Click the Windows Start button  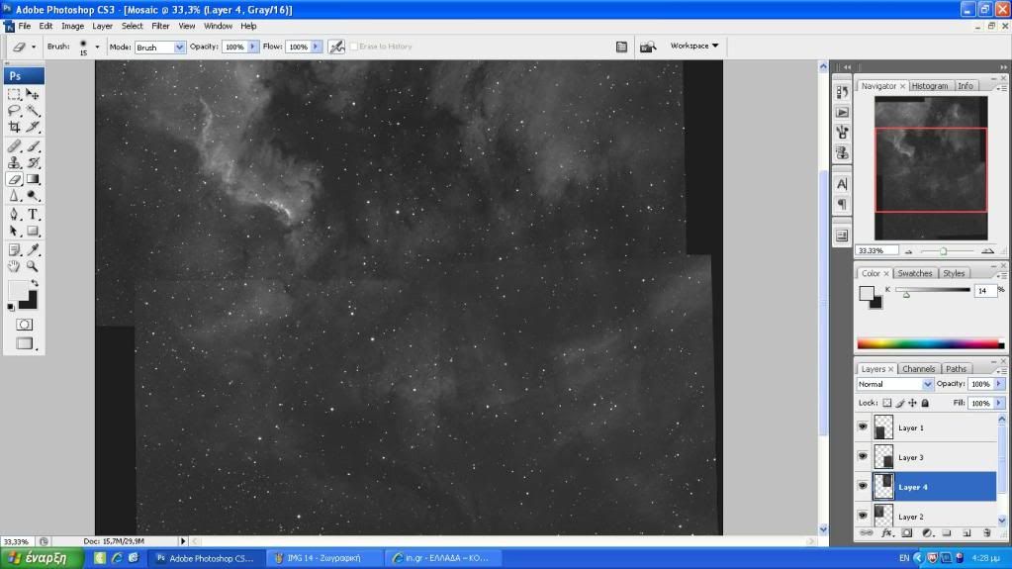[41, 558]
